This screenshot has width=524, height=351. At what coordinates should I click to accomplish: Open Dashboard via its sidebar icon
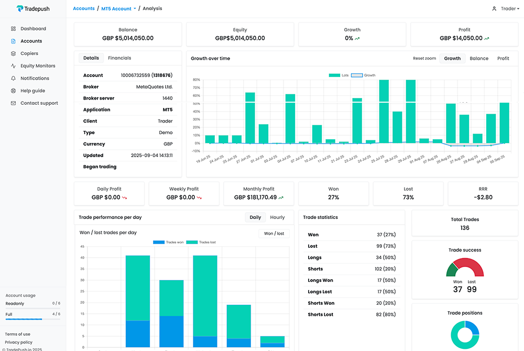tap(14, 29)
